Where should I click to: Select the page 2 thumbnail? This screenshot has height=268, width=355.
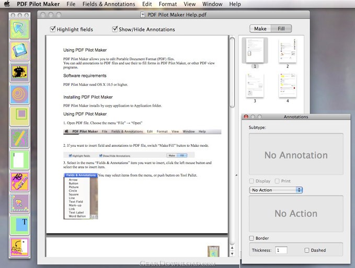[x=288, y=51]
